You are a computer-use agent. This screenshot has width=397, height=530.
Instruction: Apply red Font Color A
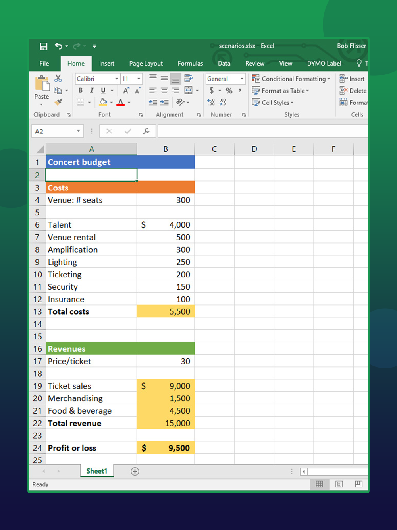tap(121, 103)
